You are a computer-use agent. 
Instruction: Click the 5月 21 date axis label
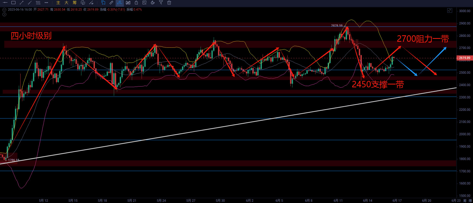tap(132, 201)
